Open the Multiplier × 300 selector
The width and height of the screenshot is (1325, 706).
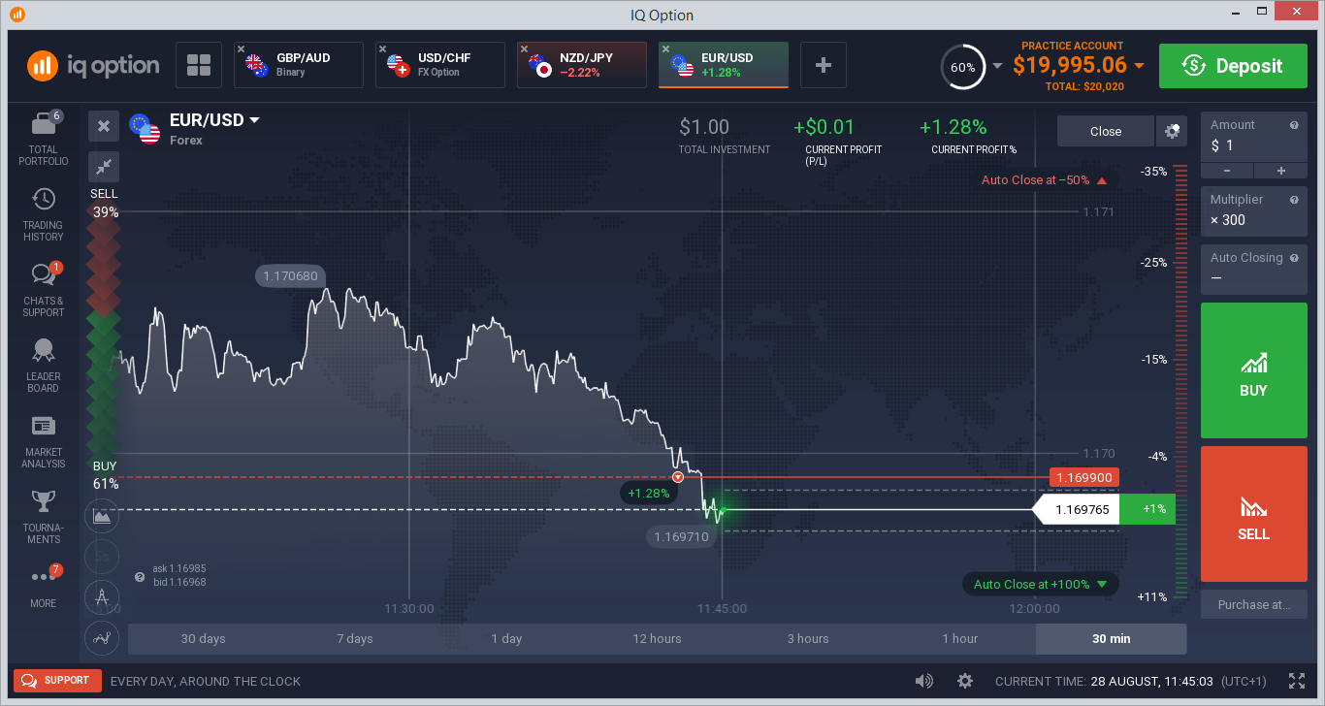point(1253,210)
